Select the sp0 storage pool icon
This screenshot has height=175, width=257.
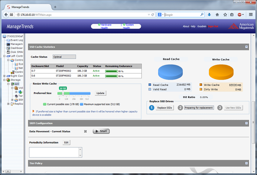(12, 84)
